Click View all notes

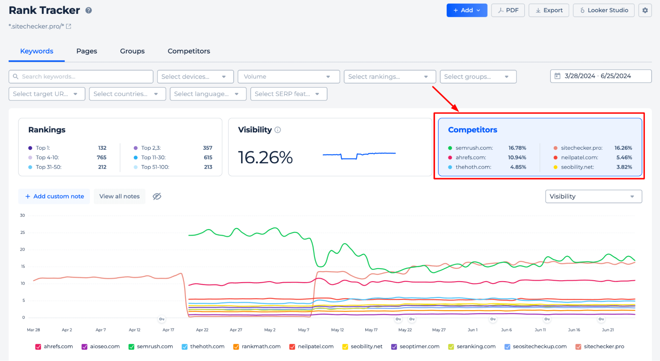(120, 196)
